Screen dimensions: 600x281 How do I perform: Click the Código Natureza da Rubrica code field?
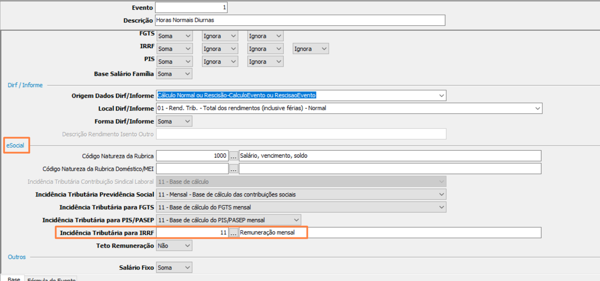click(x=192, y=156)
